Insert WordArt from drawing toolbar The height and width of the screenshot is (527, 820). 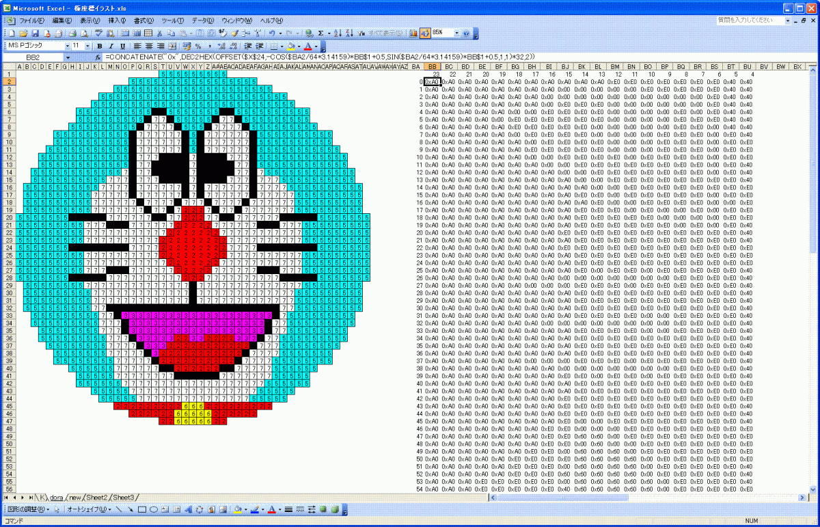coord(188,509)
